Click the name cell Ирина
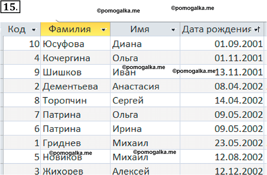The height and width of the screenshot is (175, 267). click(145, 128)
